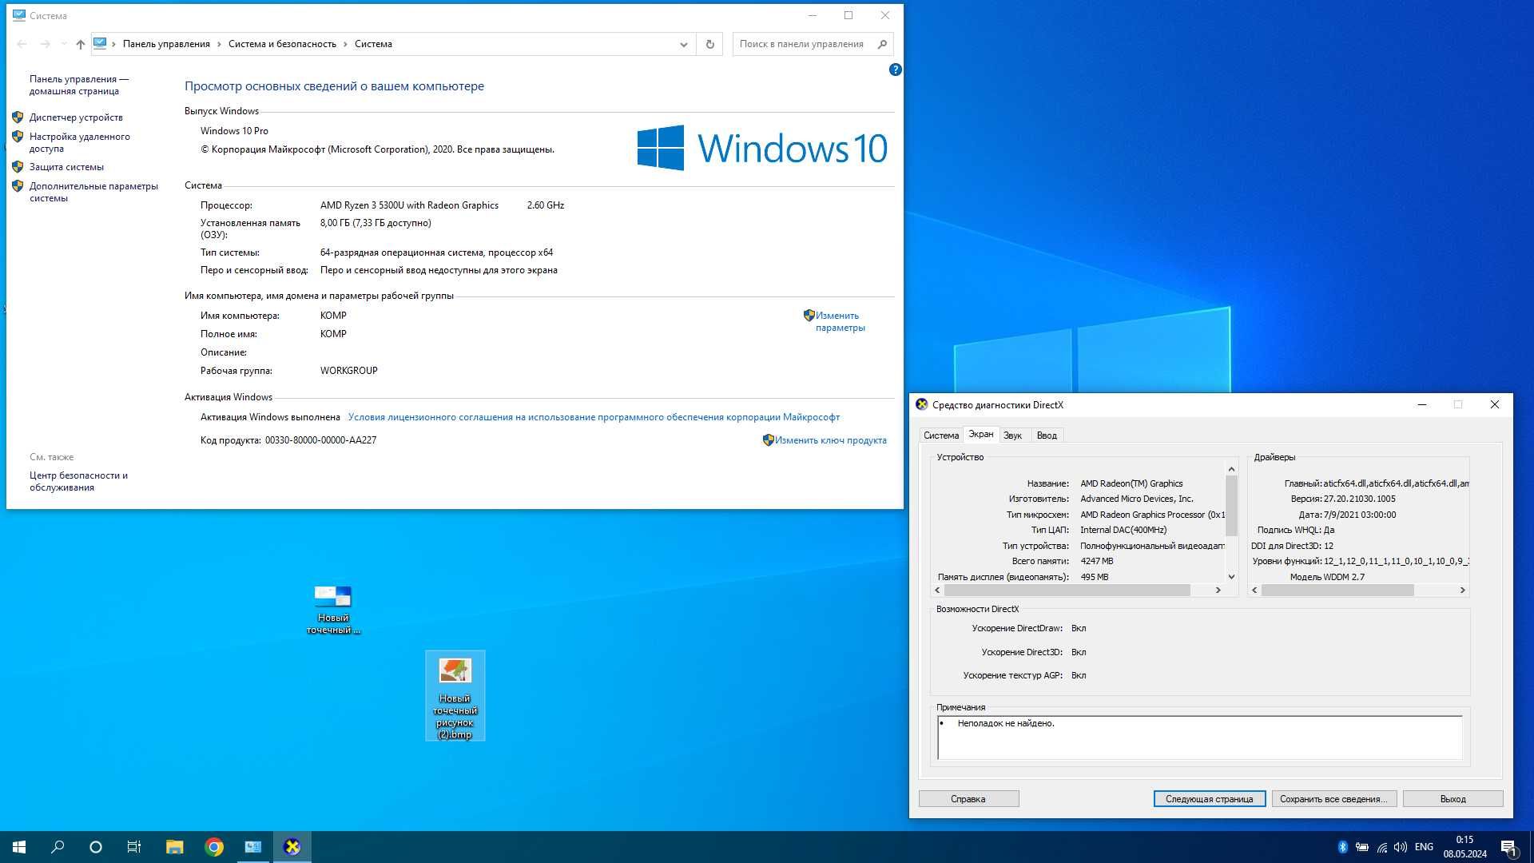1534x863 pixels.
Task: Click Bluetooth tray icon
Action: pos(1342,847)
